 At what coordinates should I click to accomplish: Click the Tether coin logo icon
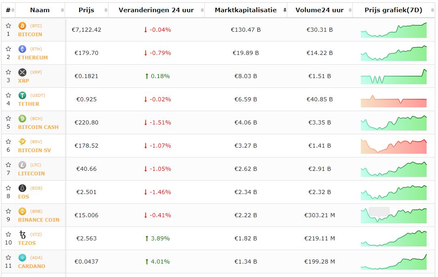click(22, 96)
